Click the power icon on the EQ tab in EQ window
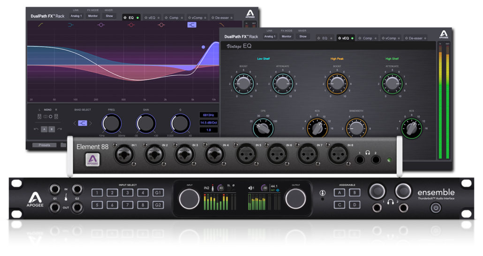 click(x=125, y=17)
